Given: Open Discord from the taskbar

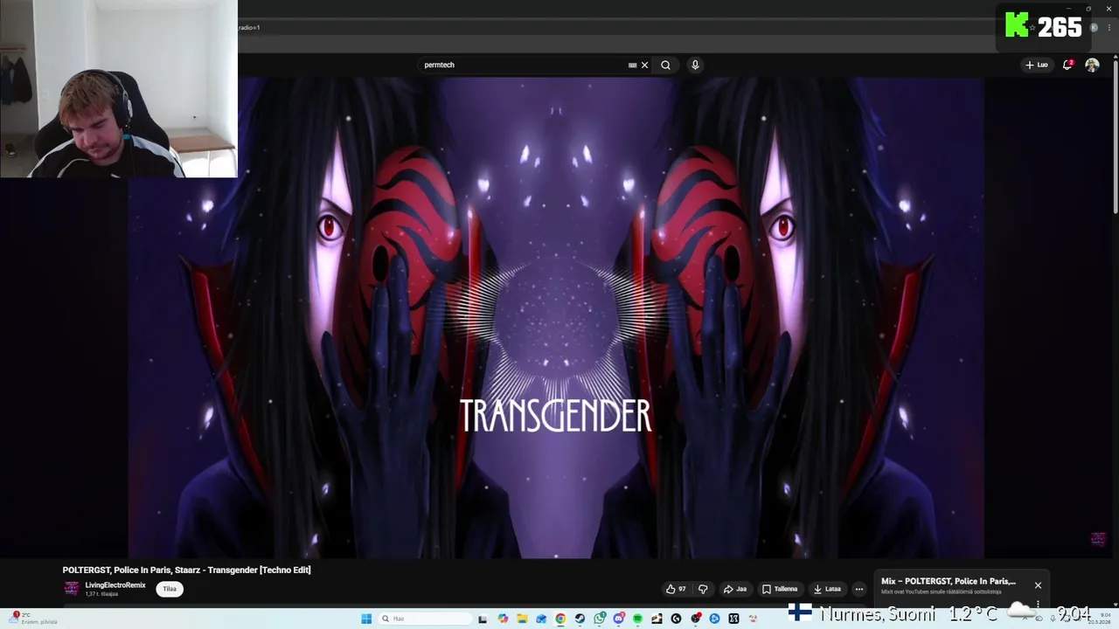Looking at the screenshot, I should point(619,619).
